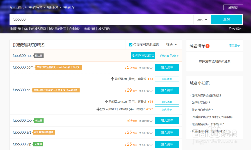Go to 商标注册 link
251x150 pixels.
89,29
